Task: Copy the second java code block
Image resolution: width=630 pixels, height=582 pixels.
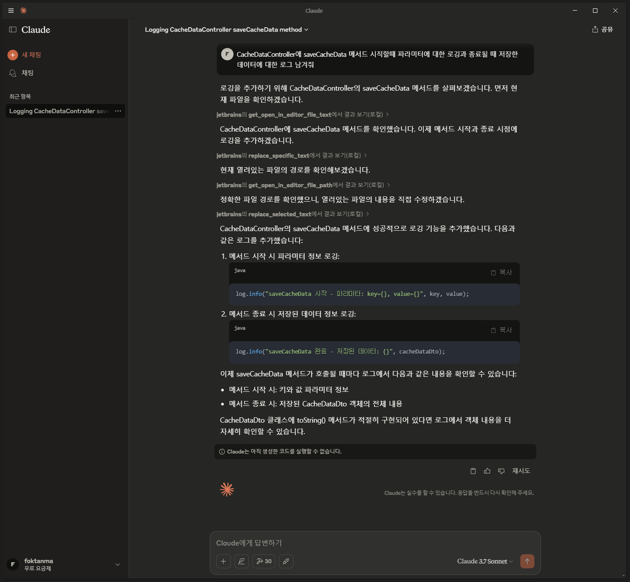Action: pyautogui.click(x=501, y=330)
